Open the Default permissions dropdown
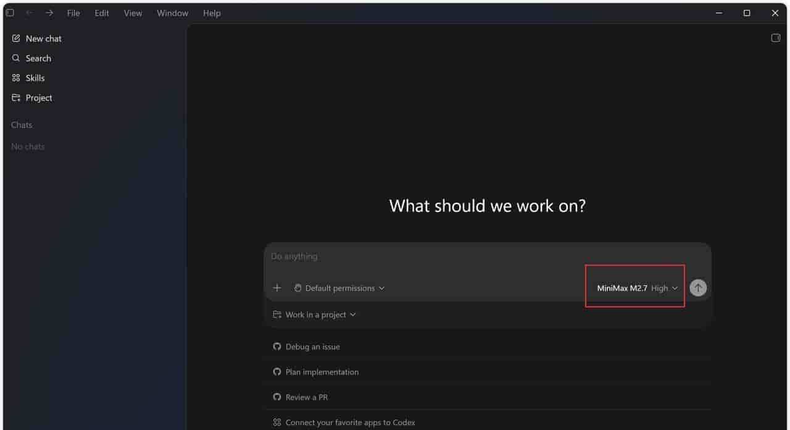 [339, 288]
